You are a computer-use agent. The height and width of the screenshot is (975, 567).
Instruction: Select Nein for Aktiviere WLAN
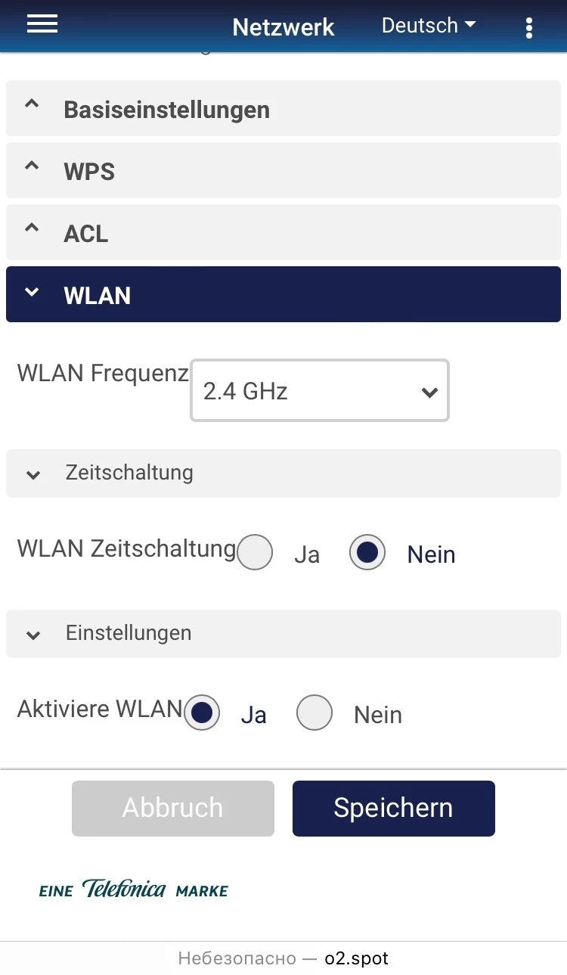pyautogui.click(x=314, y=713)
